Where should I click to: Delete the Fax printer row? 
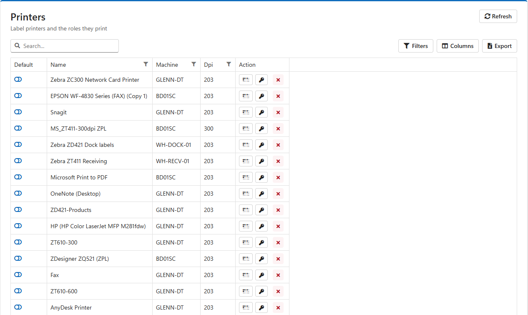tap(278, 275)
